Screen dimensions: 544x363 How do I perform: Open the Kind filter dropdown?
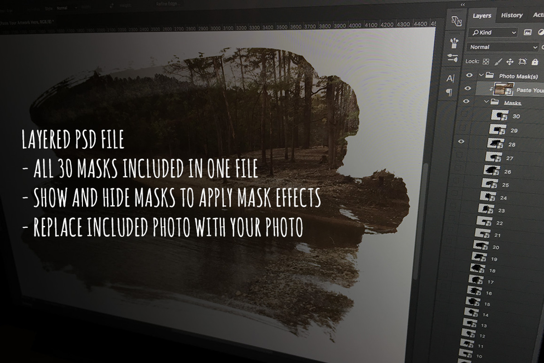point(493,32)
